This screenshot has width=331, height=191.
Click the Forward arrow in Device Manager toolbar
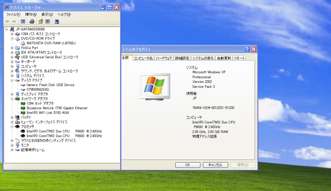(x=14, y=21)
